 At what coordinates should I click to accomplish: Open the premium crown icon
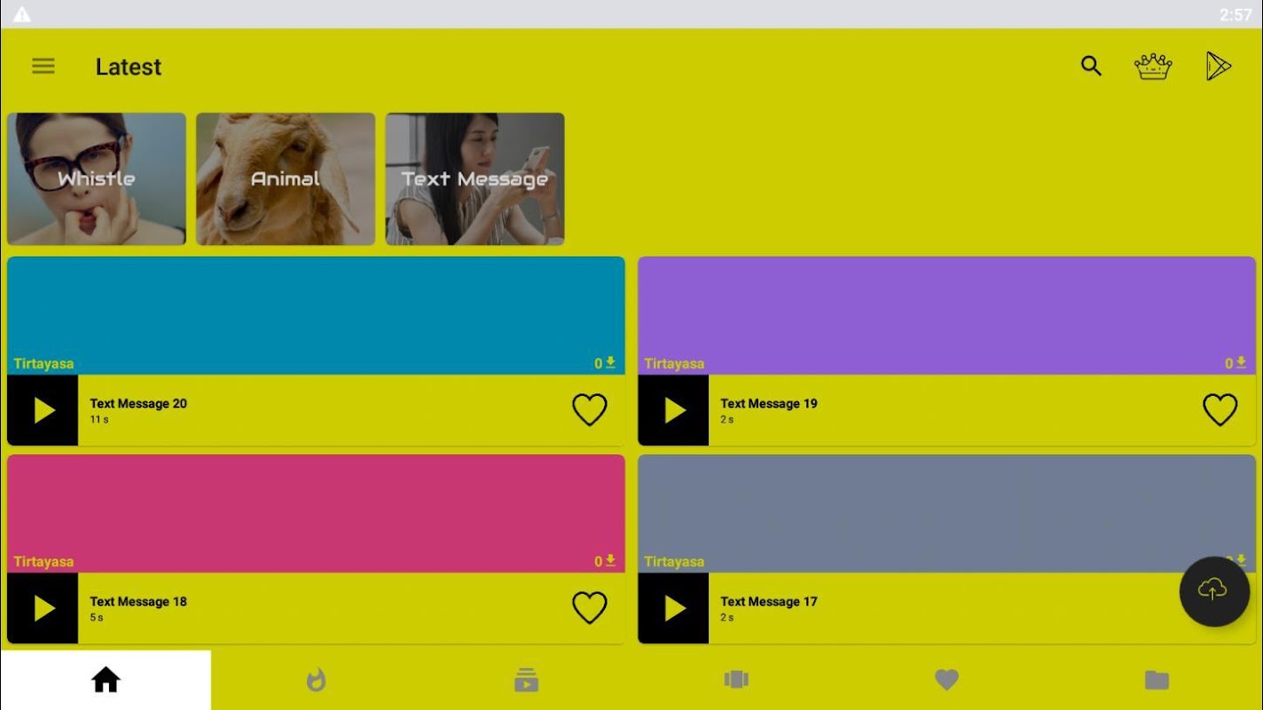point(1153,67)
